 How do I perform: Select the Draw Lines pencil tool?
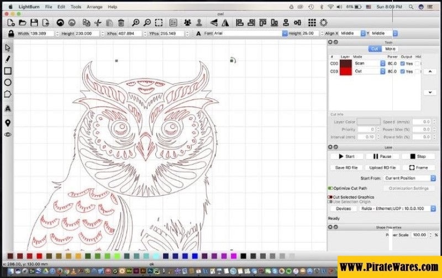(x=8, y=59)
